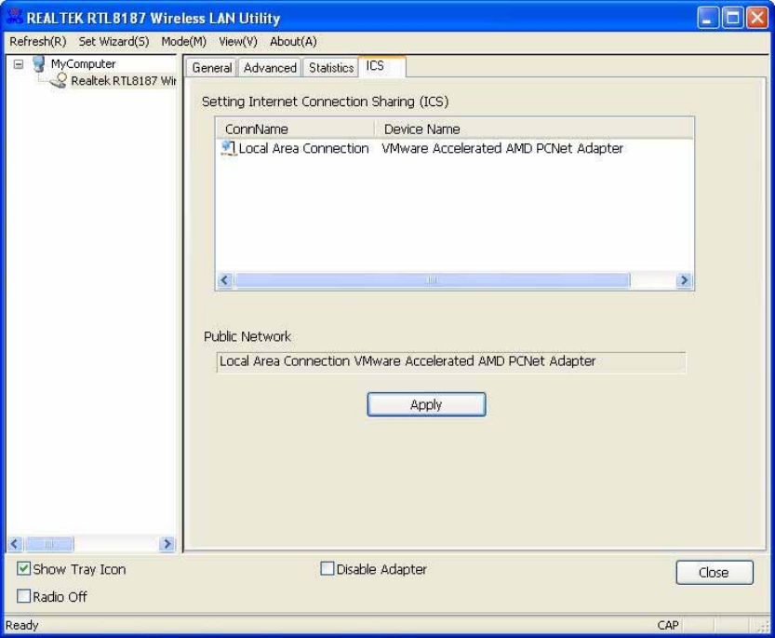775x638 pixels.
Task: Collapse the MyComputer tree node
Action: point(19,64)
